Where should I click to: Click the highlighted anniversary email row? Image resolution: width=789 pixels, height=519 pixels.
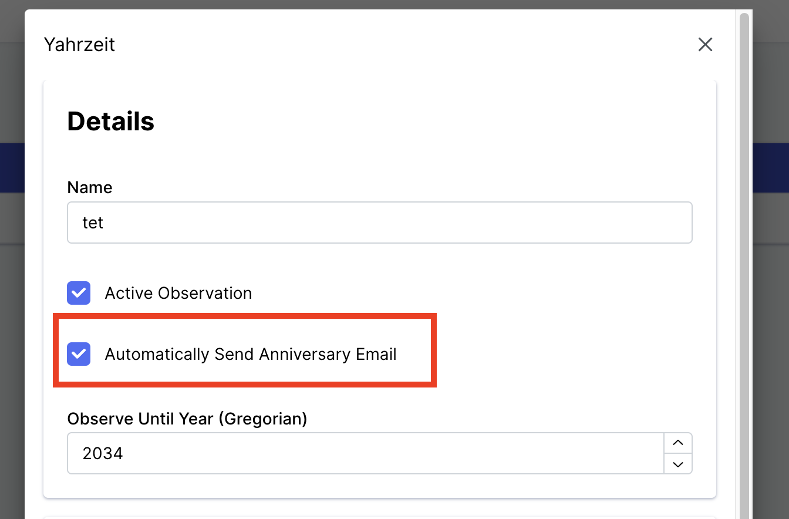[244, 350]
